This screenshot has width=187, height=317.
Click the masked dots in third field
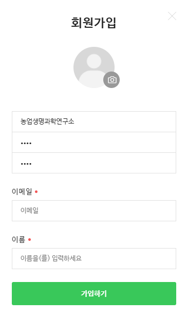tap(26, 164)
